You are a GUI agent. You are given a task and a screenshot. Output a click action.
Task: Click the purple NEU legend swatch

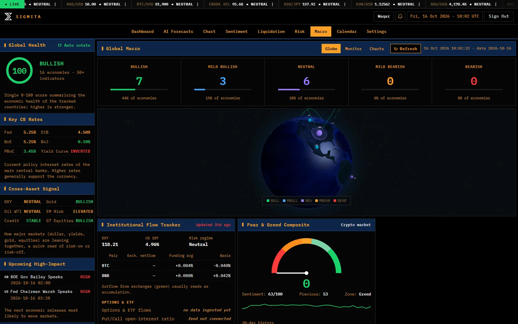coord(302,201)
